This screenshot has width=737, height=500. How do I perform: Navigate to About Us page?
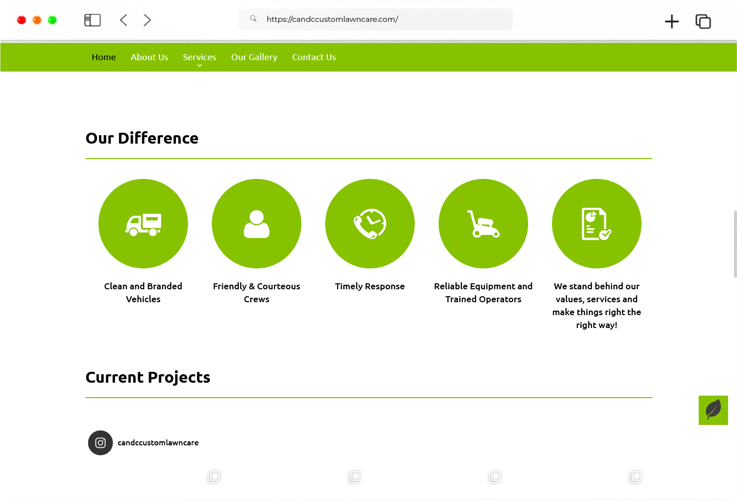click(x=149, y=57)
